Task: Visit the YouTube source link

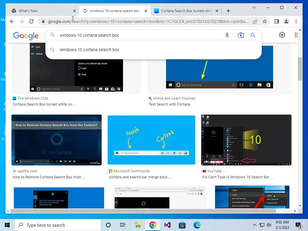Action: pos(212,171)
